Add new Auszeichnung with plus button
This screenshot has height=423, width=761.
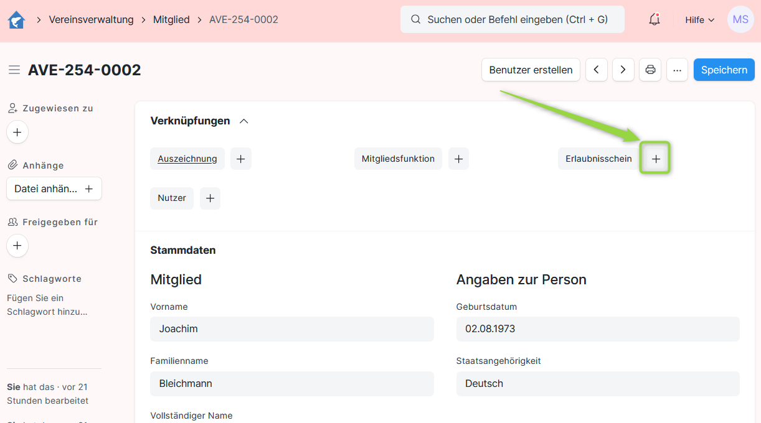click(241, 159)
